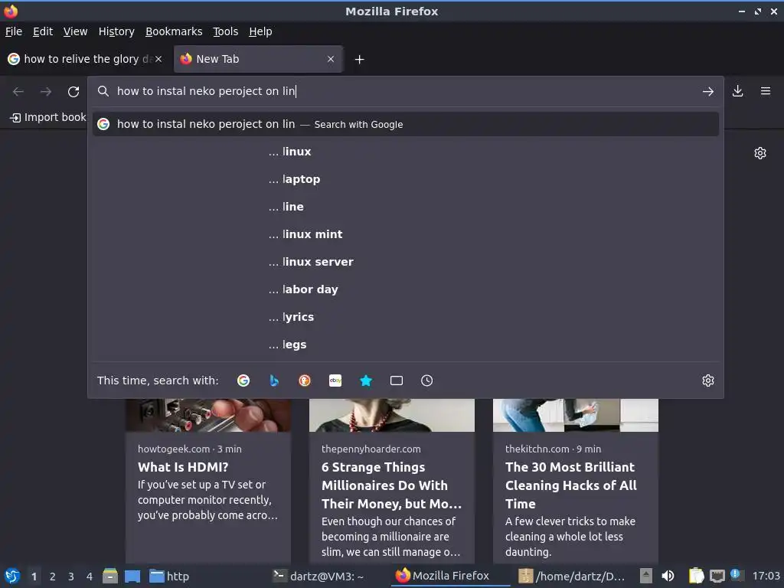The image size is (784, 588).
Task: Choose the 'laptop' suggestion
Action: [x=406, y=179]
